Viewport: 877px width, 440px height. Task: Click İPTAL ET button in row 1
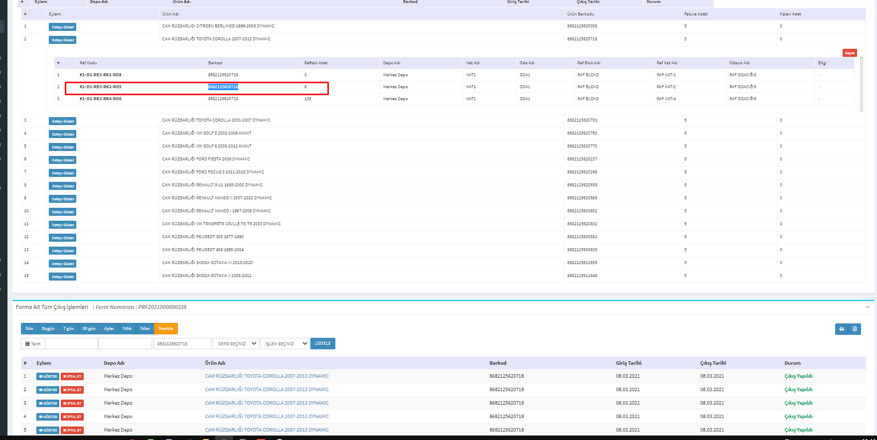point(72,377)
